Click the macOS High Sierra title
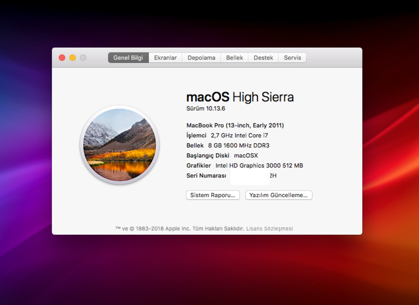 pyautogui.click(x=240, y=97)
